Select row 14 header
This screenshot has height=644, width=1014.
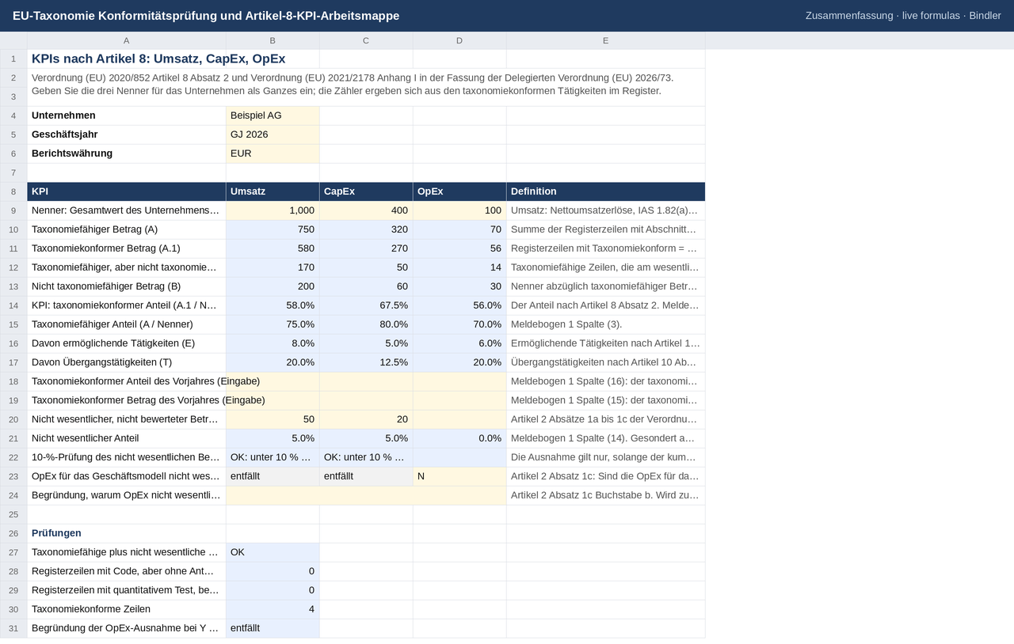pos(13,305)
